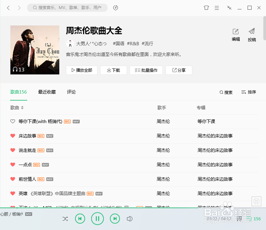Click the 歌手 column header
Image resolution: width=266 pixels, height=230 pixels.
(162, 108)
